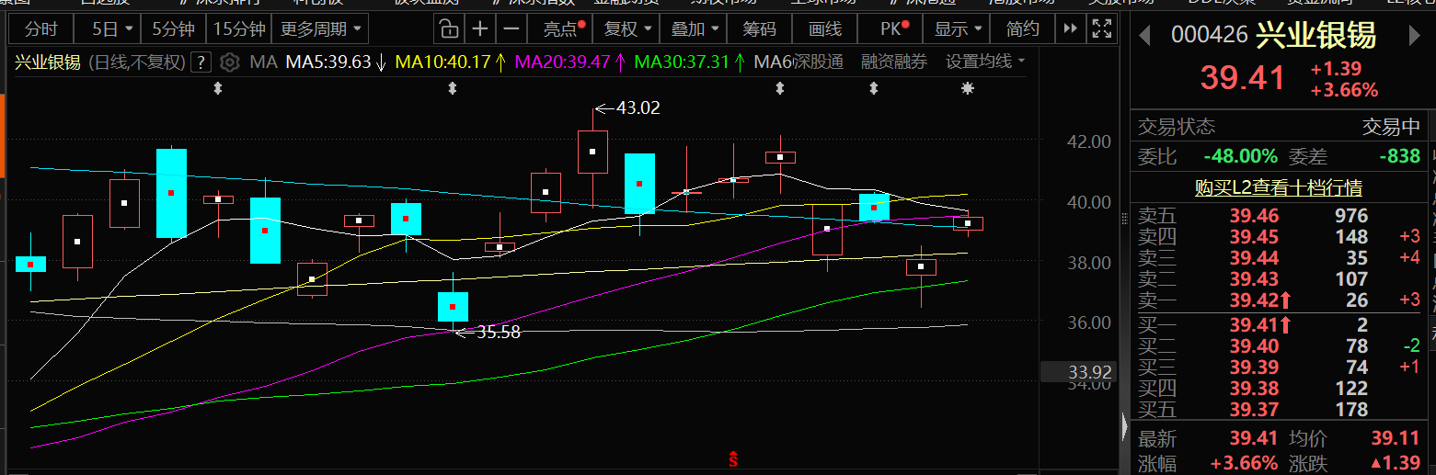1436x475 pixels.
Task: Toggle the 亮点 highlights option
Action: pyautogui.click(x=563, y=29)
